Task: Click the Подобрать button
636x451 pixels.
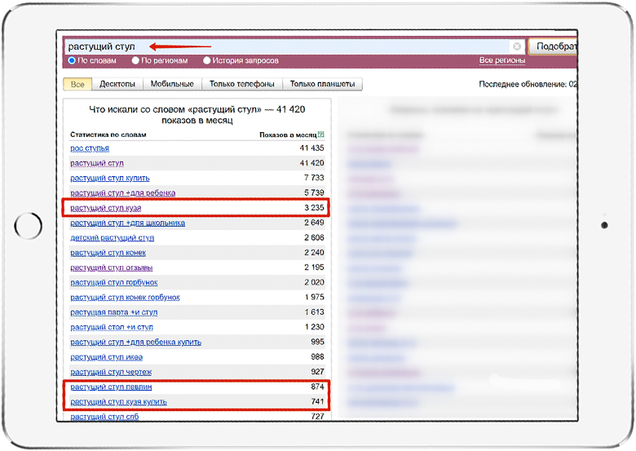Action: click(x=554, y=46)
